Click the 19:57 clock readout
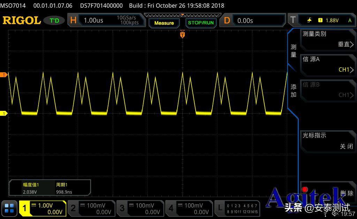Image resolution: width=357 pixels, height=219 pixels. [348, 214]
